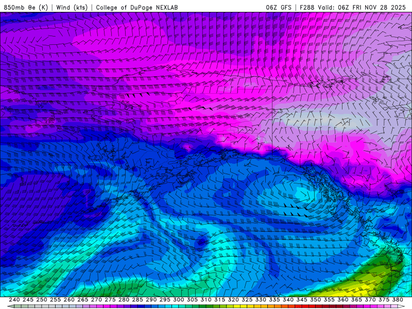Select the 320 value on the color scale

(233, 300)
